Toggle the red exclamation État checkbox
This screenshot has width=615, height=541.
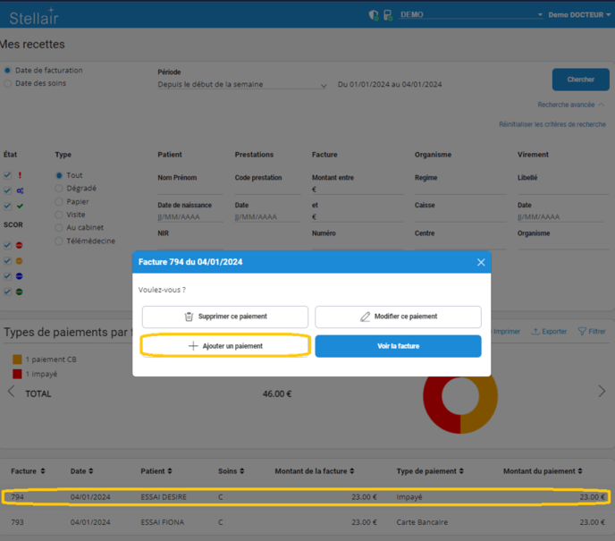pos(8,176)
